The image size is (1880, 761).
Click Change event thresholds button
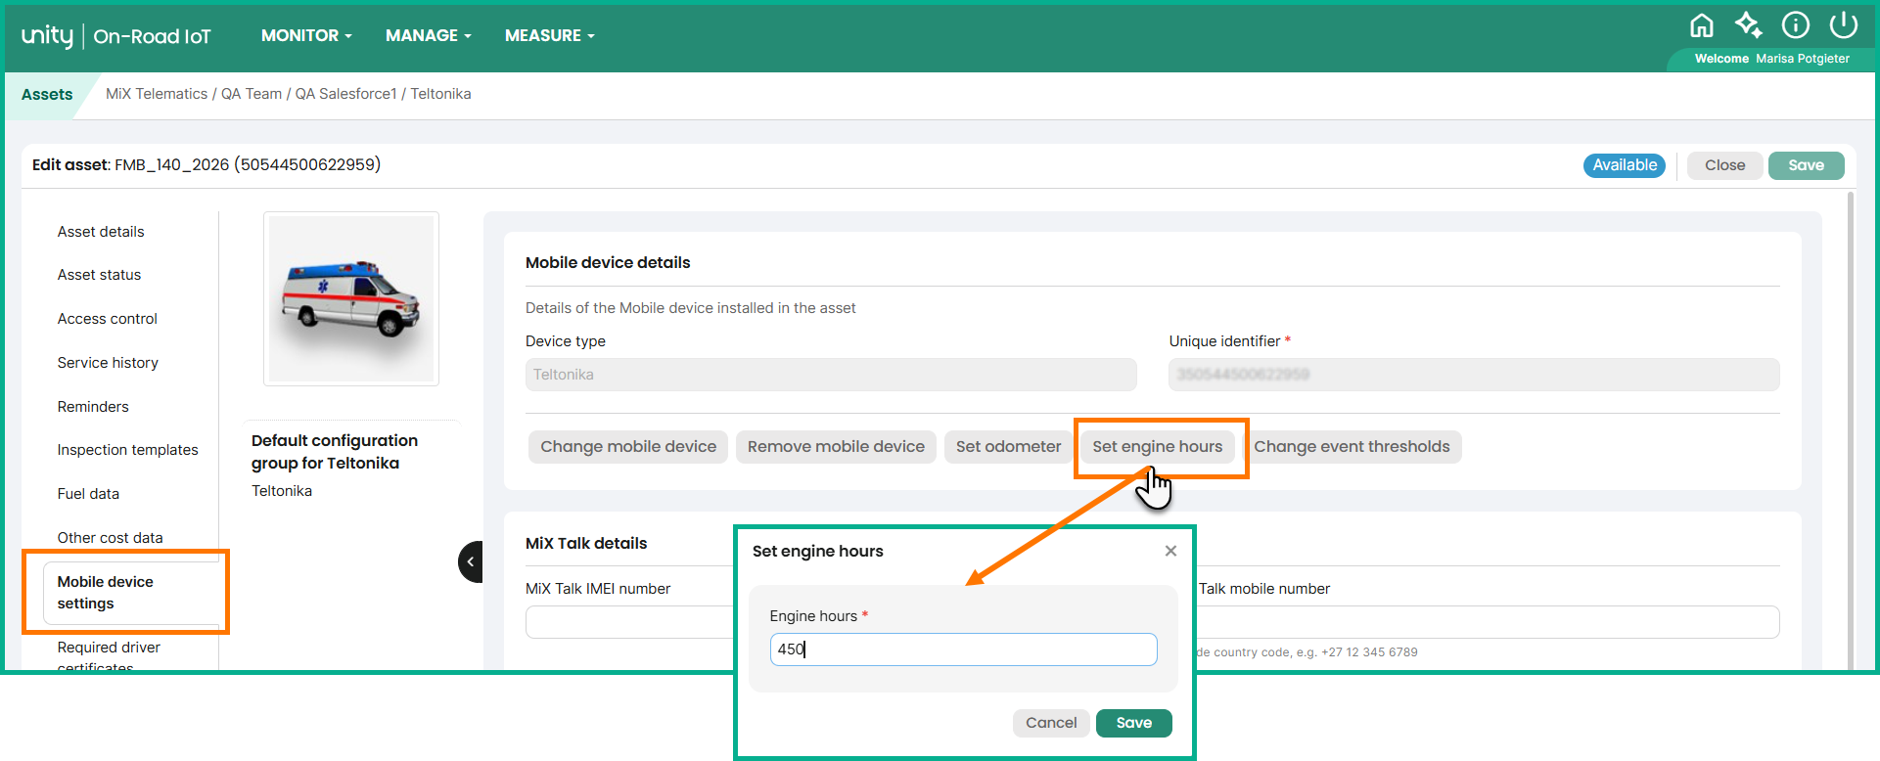pos(1352,447)
